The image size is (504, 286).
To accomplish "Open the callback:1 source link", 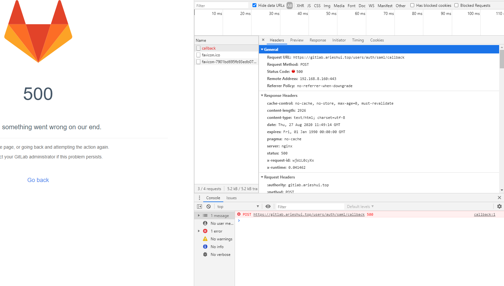I will pos(484,214).
